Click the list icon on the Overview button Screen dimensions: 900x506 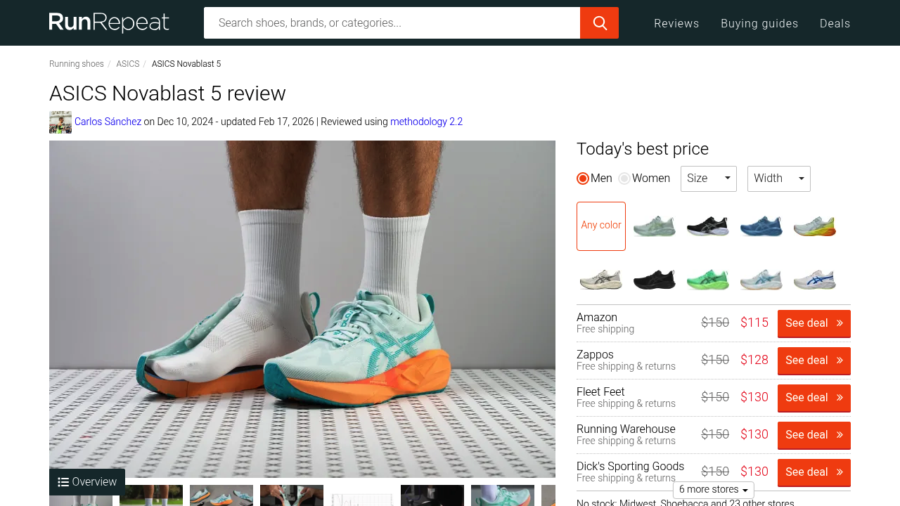point(63,482)
